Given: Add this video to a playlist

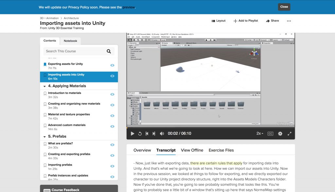Looking at the screenshot, I should [246, 21].
